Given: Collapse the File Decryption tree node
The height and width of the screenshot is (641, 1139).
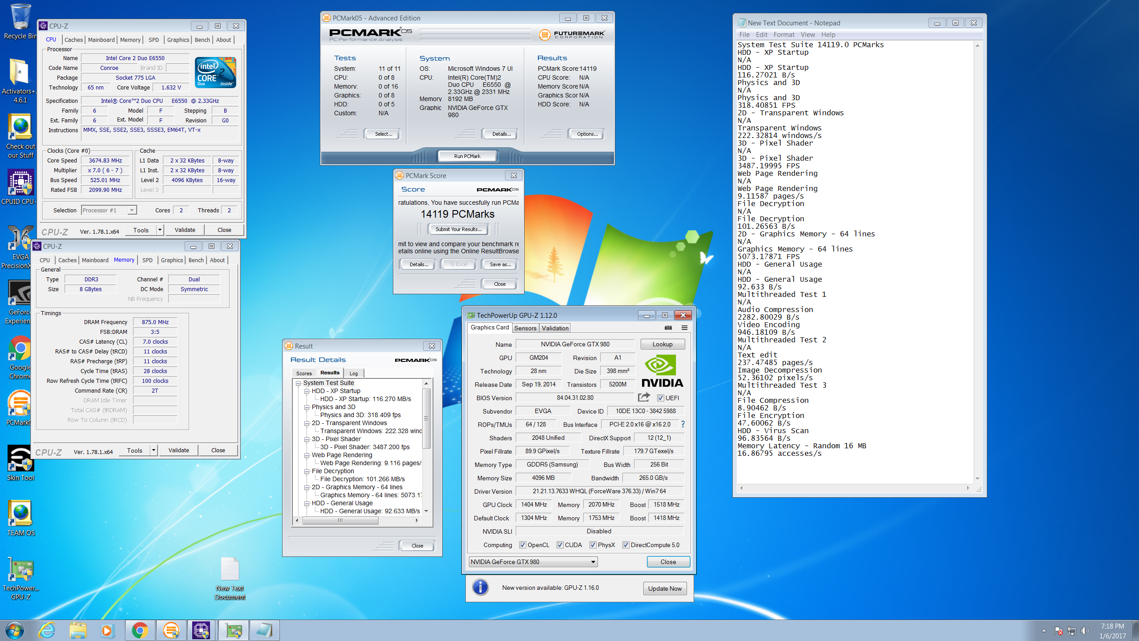Looking at the screenshot, I should pyautogui.click(x=307, y=471).
